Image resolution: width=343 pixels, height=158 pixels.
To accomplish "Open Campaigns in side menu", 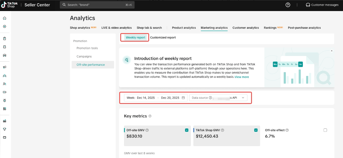I will pos(84,56).
